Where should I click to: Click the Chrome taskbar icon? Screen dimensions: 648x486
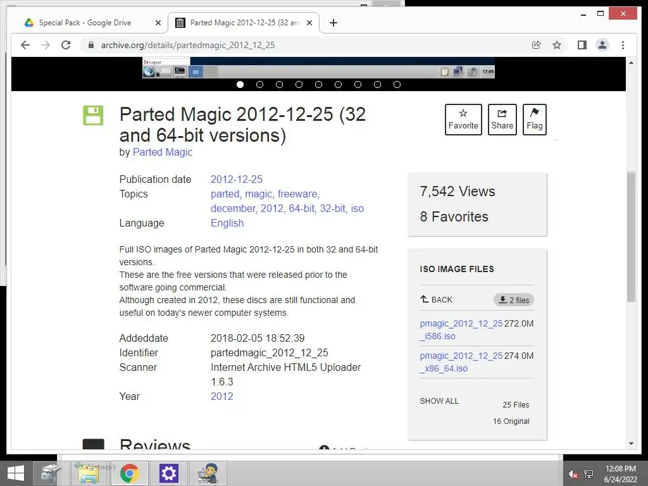coord(129,473)
